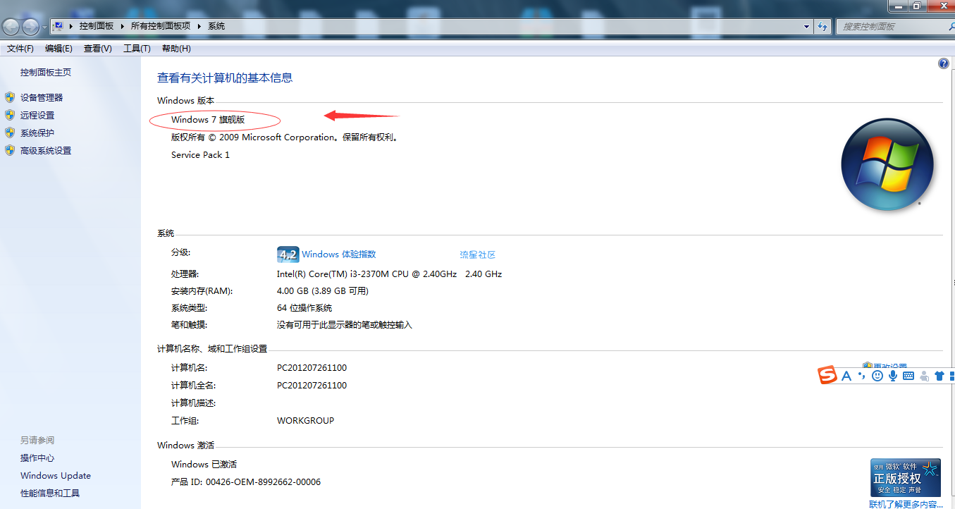Expand the arrow after 所有控制面板项 breadcrumb
The image size is (955, 509).
point(199,26)
